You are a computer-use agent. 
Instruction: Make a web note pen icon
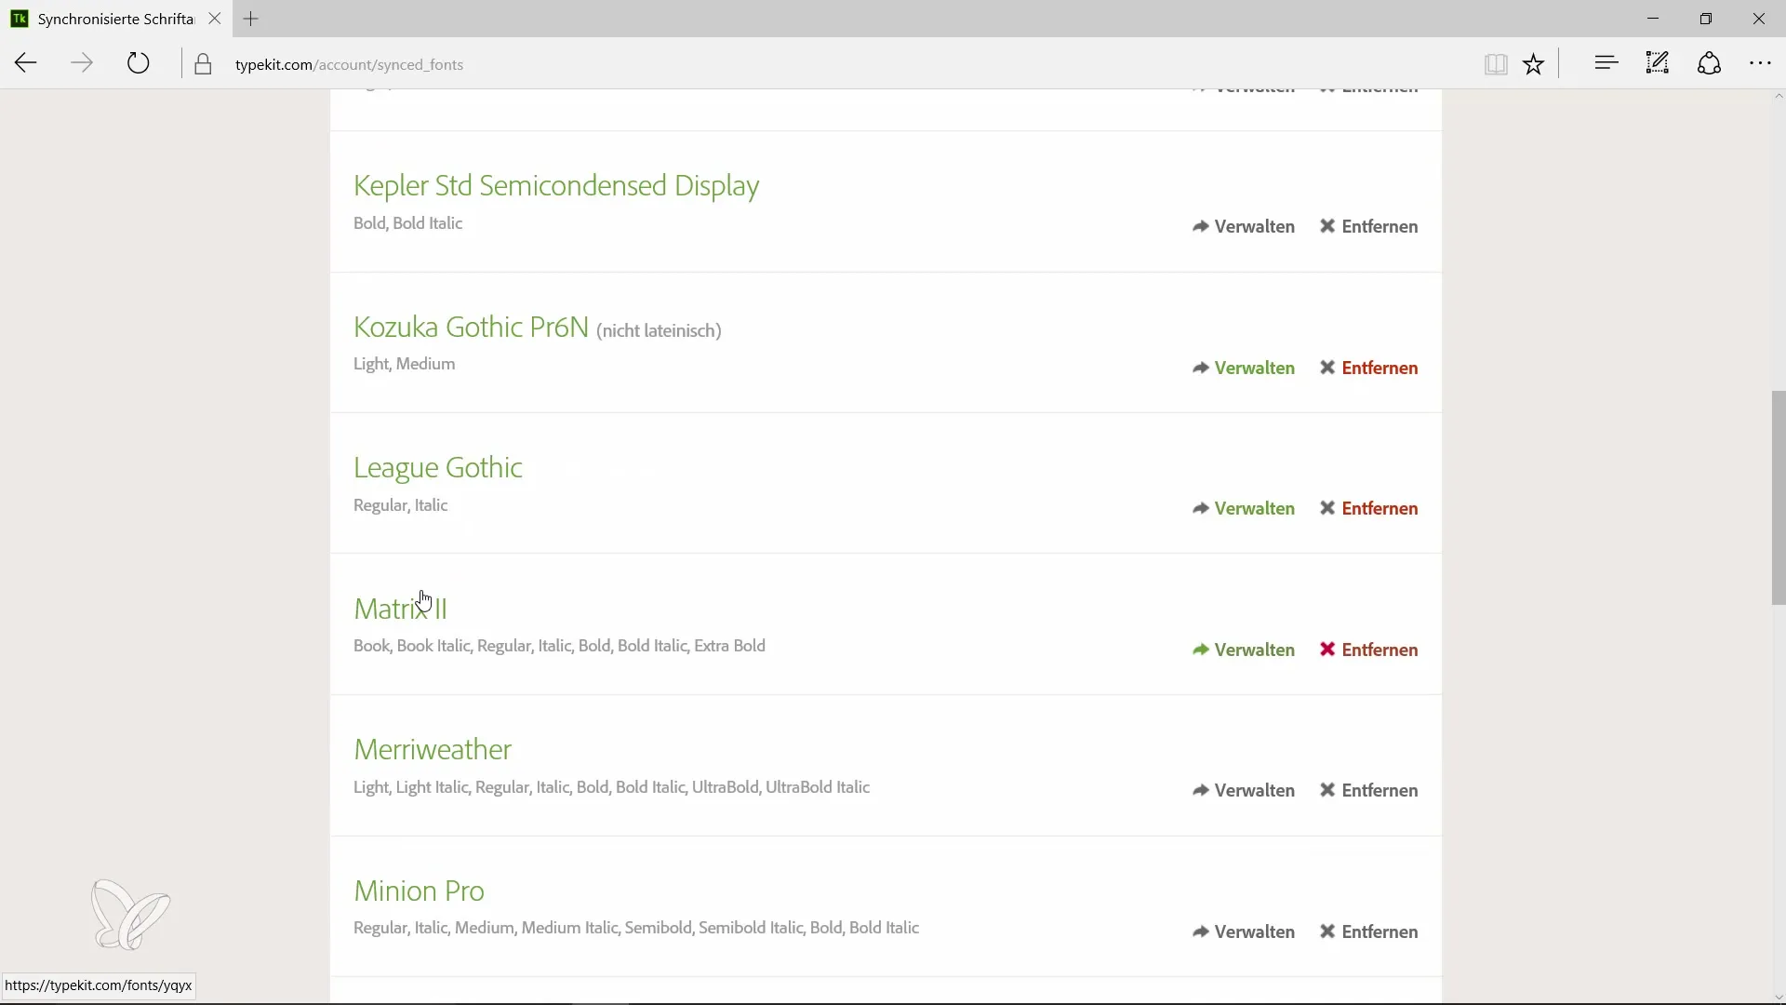tap(1658, 63)
